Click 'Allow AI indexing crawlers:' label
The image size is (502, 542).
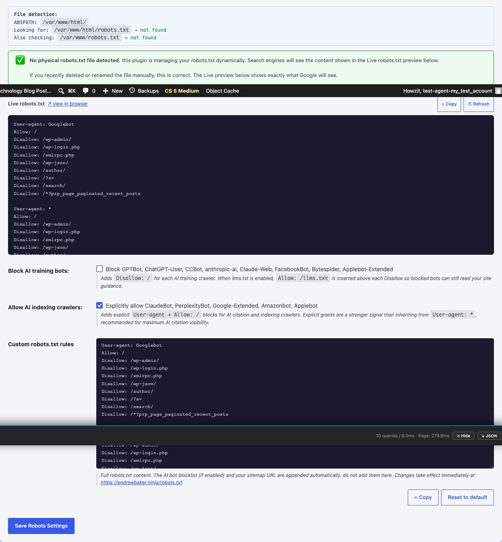click(45, 307)
